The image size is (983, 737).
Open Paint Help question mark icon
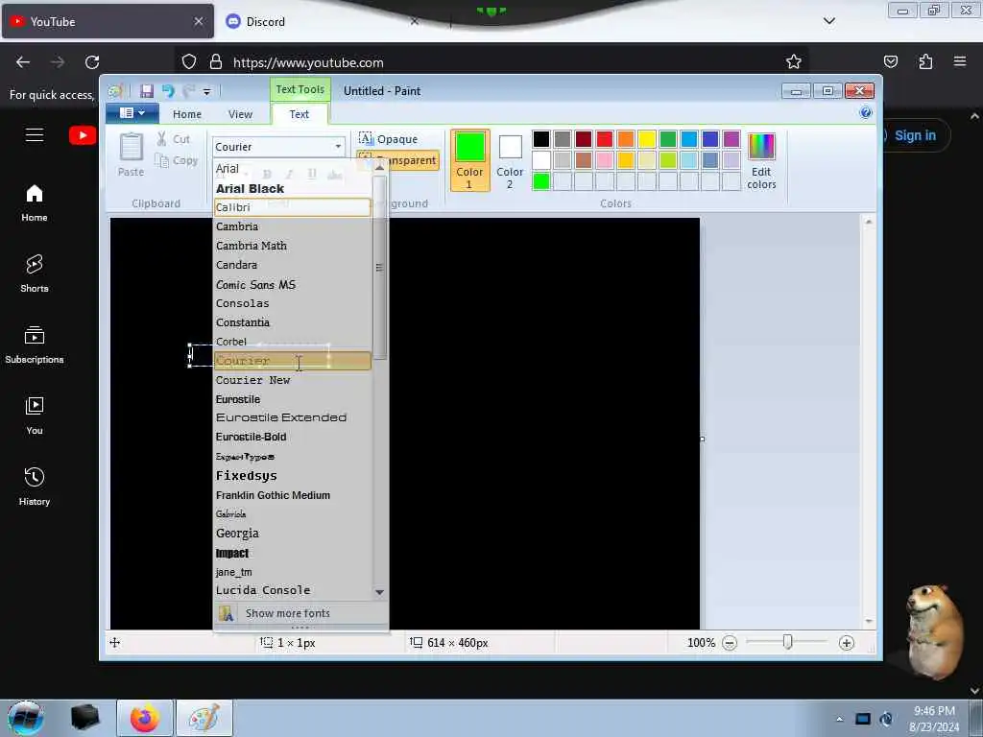tap(866, 113)
